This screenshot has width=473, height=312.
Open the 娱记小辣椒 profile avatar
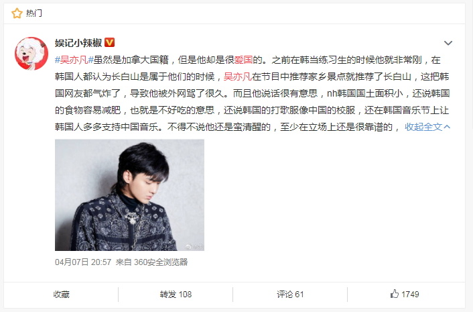(31, 54)
